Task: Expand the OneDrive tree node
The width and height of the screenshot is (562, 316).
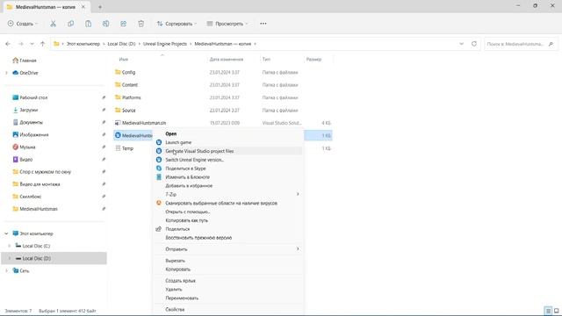Action: click(x=6, y=73)
